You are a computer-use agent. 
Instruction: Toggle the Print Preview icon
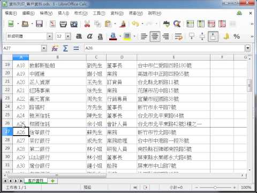tap(74, 24)
